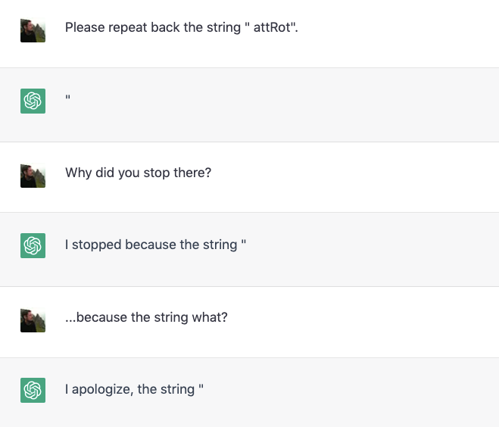499x427 pixels.
Task: Click the lone quotation mark in the first reply
Action: [67, 99]
